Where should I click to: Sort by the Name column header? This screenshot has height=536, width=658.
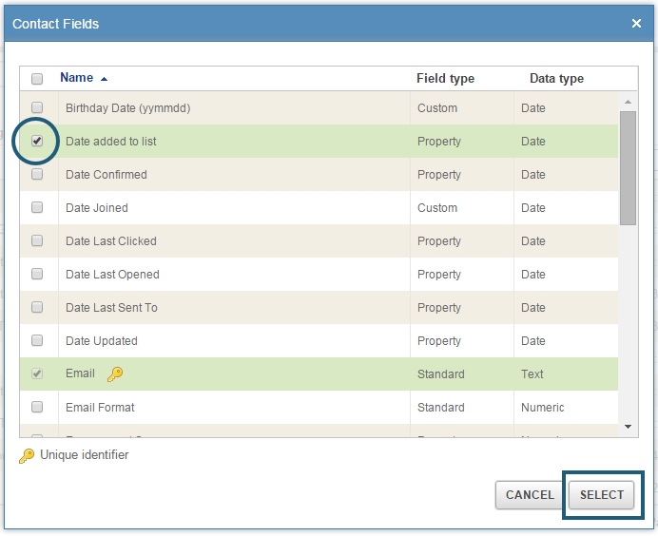(x=76, y=78)
